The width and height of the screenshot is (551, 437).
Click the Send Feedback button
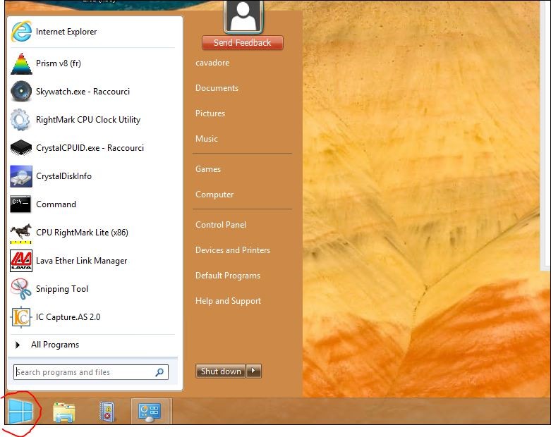[x=242, y=43]
